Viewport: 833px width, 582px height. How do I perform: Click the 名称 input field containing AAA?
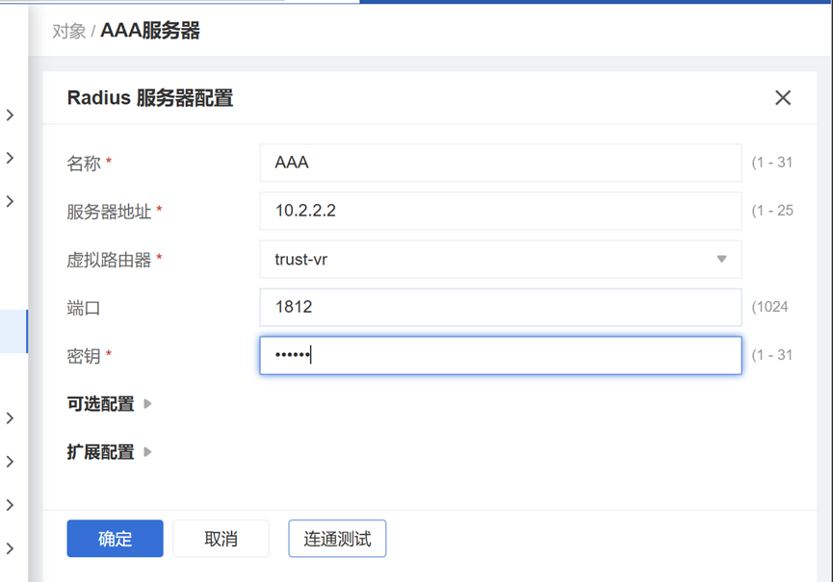(501, 163)
